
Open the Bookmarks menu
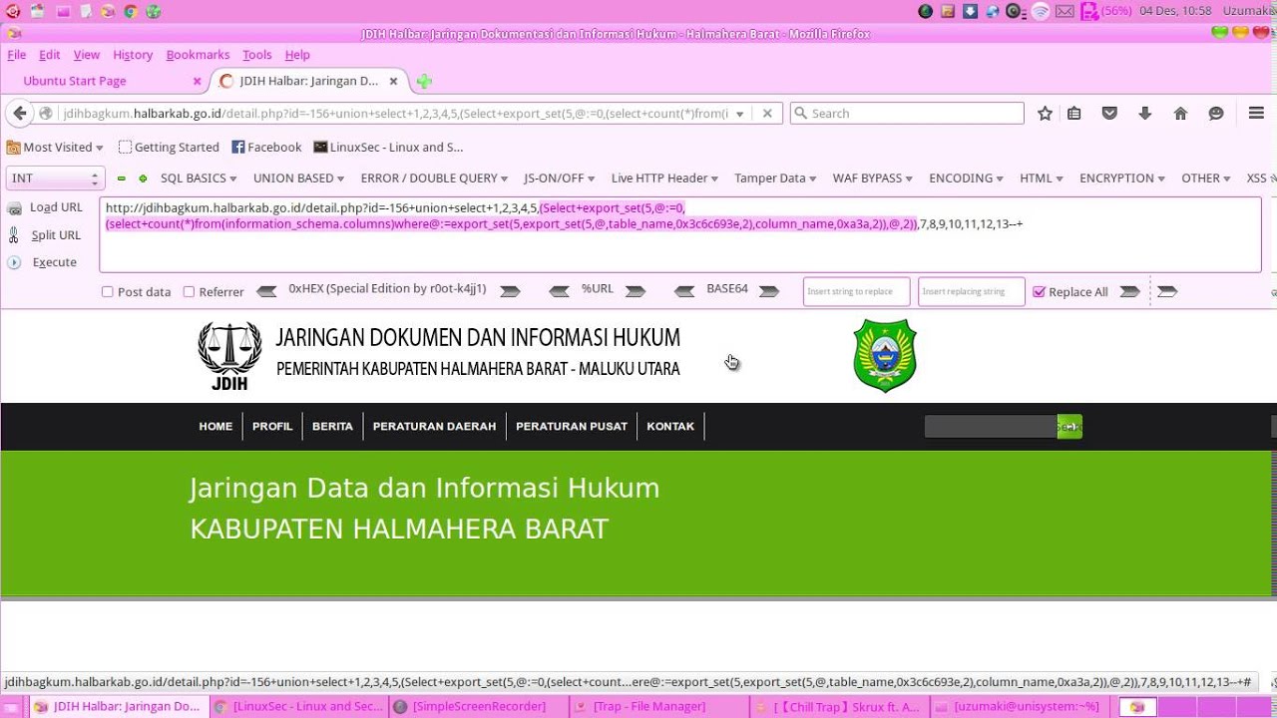198,55
